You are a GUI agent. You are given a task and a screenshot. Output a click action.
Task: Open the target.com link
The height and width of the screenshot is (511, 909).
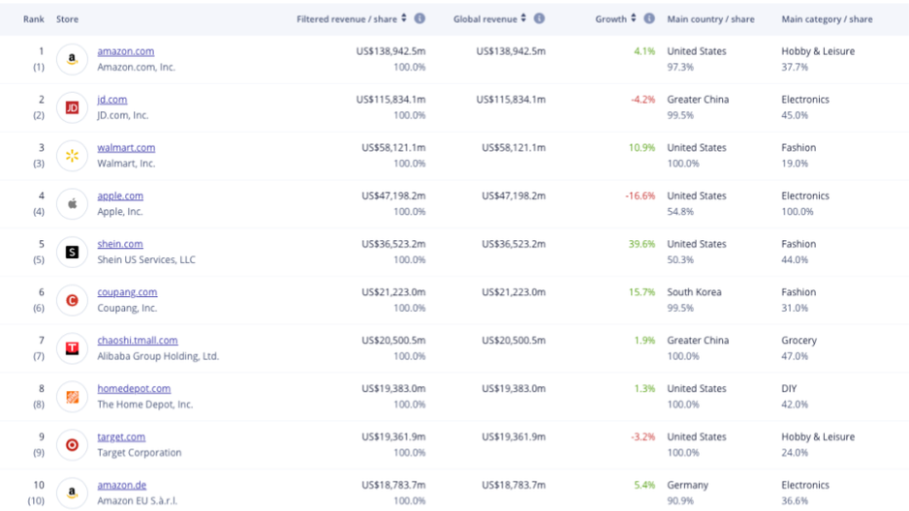pos(121,436)
